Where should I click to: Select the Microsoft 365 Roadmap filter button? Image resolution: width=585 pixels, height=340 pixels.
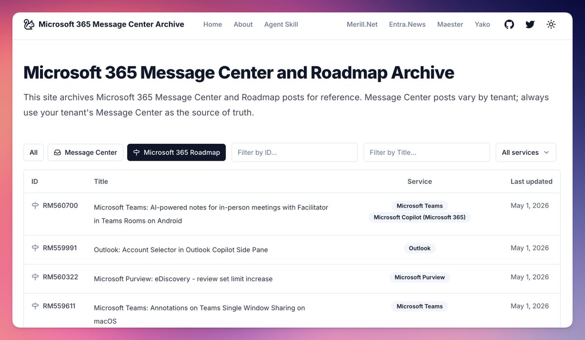tap(176, 152)
